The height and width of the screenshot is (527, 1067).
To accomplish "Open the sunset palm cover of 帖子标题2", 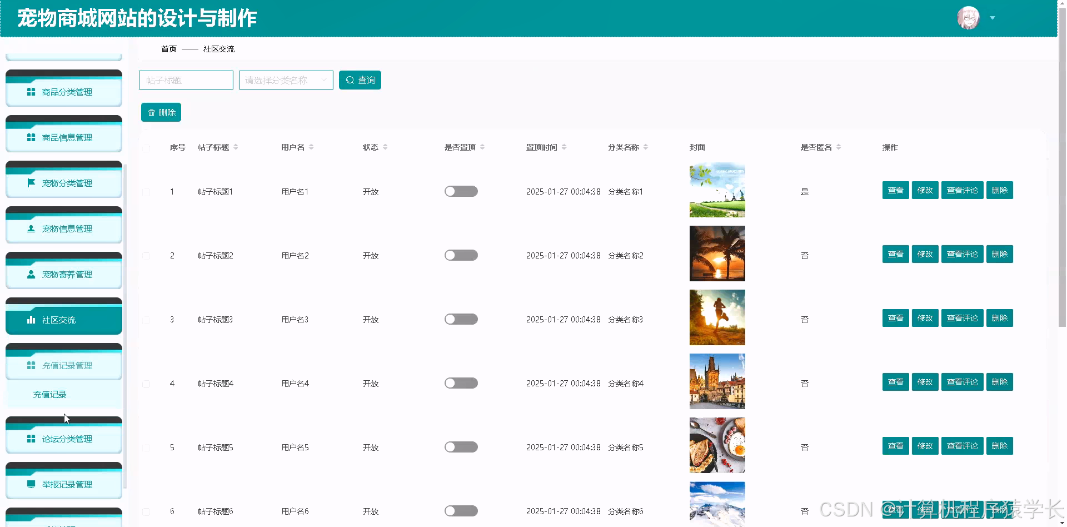I will point(717,253).
